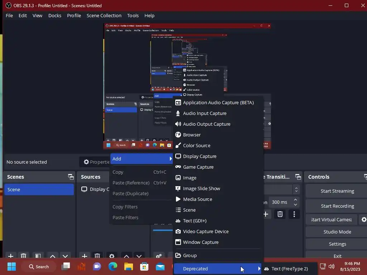Move source down with arrow

tap(139, 256)
